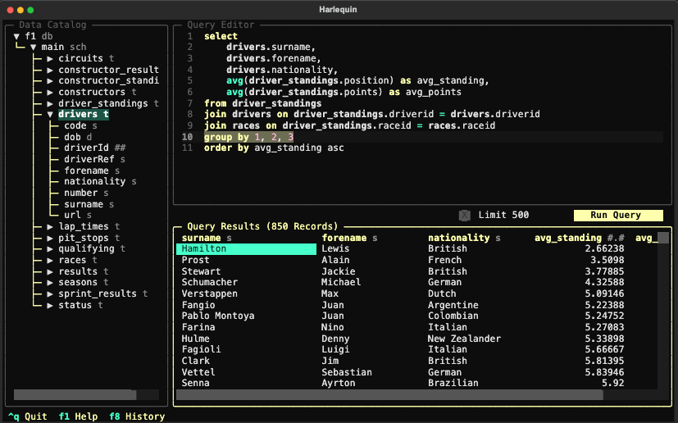Click the Query Editor panel title
678x423 pixels.
(221, 25)
